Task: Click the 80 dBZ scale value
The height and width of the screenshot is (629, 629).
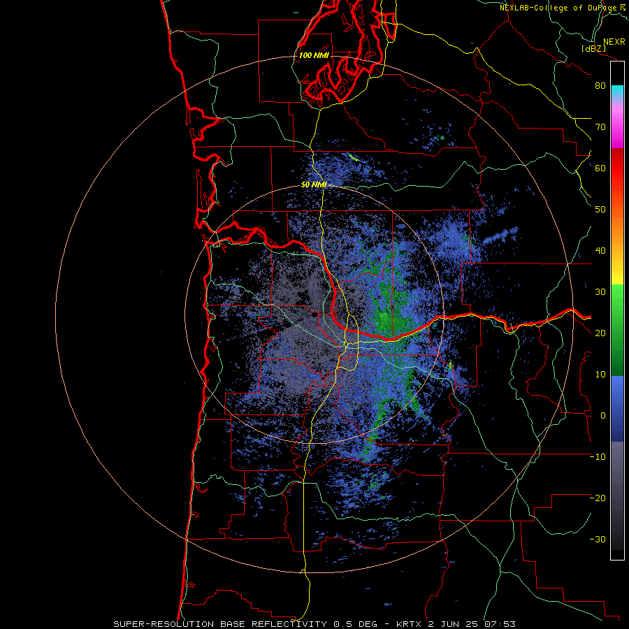Action: (600, 86)
